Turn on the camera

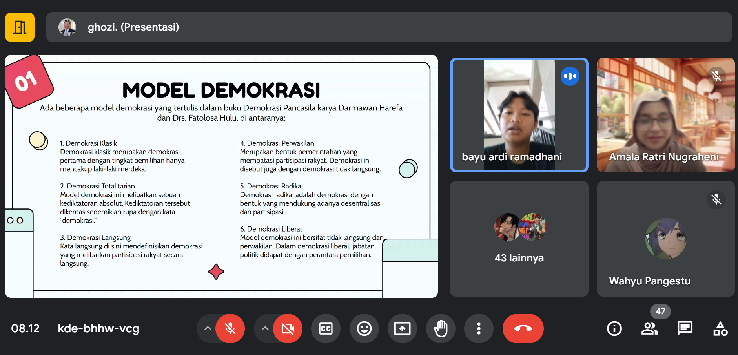click(288, 328)
